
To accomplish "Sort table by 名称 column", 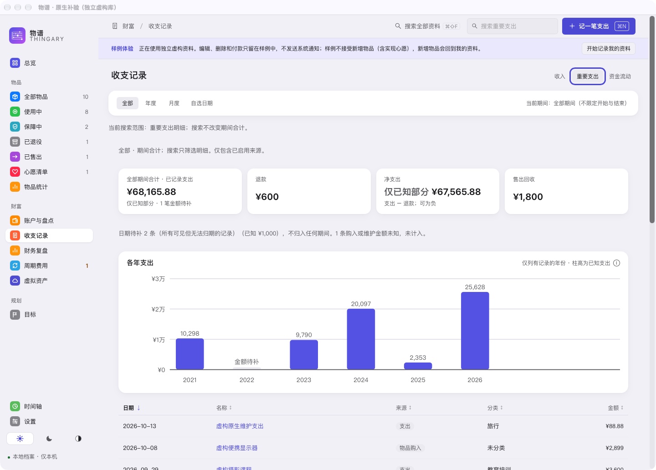I will (224, 408).
